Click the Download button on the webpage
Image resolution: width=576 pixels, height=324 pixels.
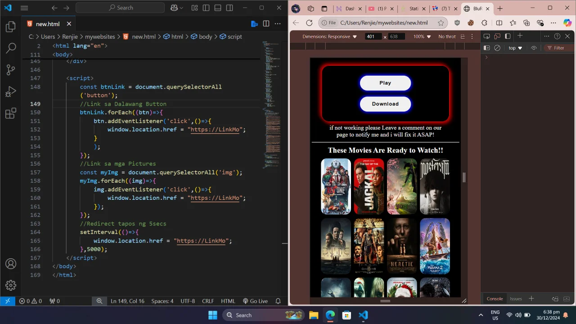pos(385,104)
